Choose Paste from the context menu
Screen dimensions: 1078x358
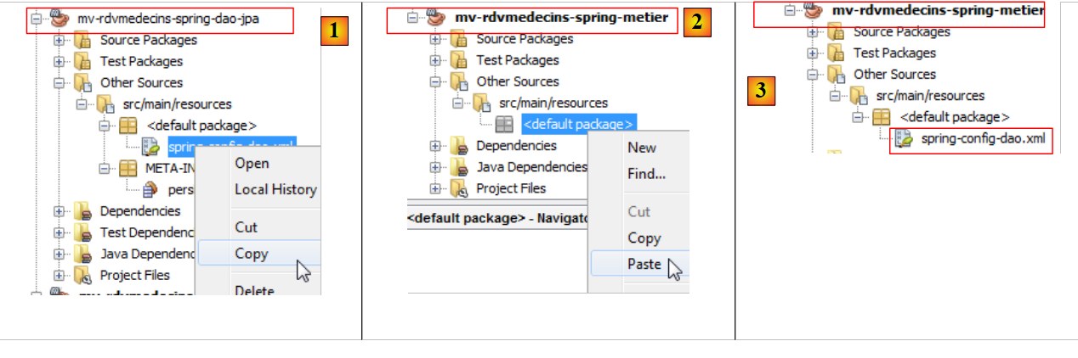[x=644, y=264]
